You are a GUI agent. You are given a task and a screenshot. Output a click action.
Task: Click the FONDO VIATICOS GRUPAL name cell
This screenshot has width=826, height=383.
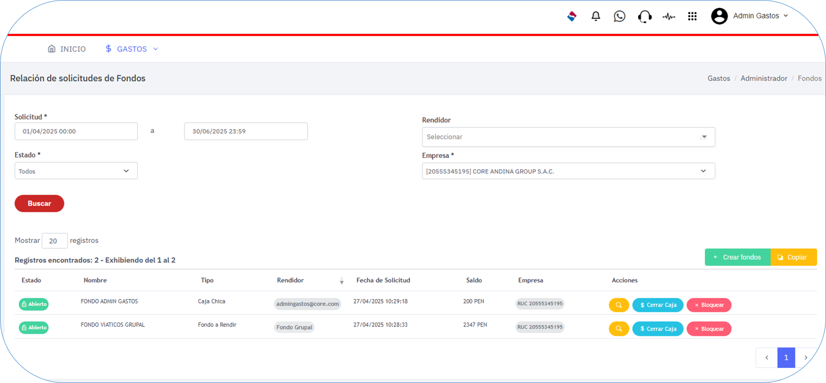tap(113, 325)
